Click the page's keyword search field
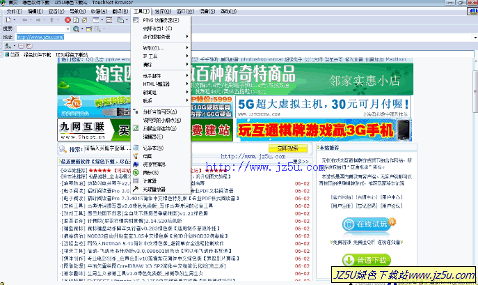478x285 pixels. coord(175,148)
